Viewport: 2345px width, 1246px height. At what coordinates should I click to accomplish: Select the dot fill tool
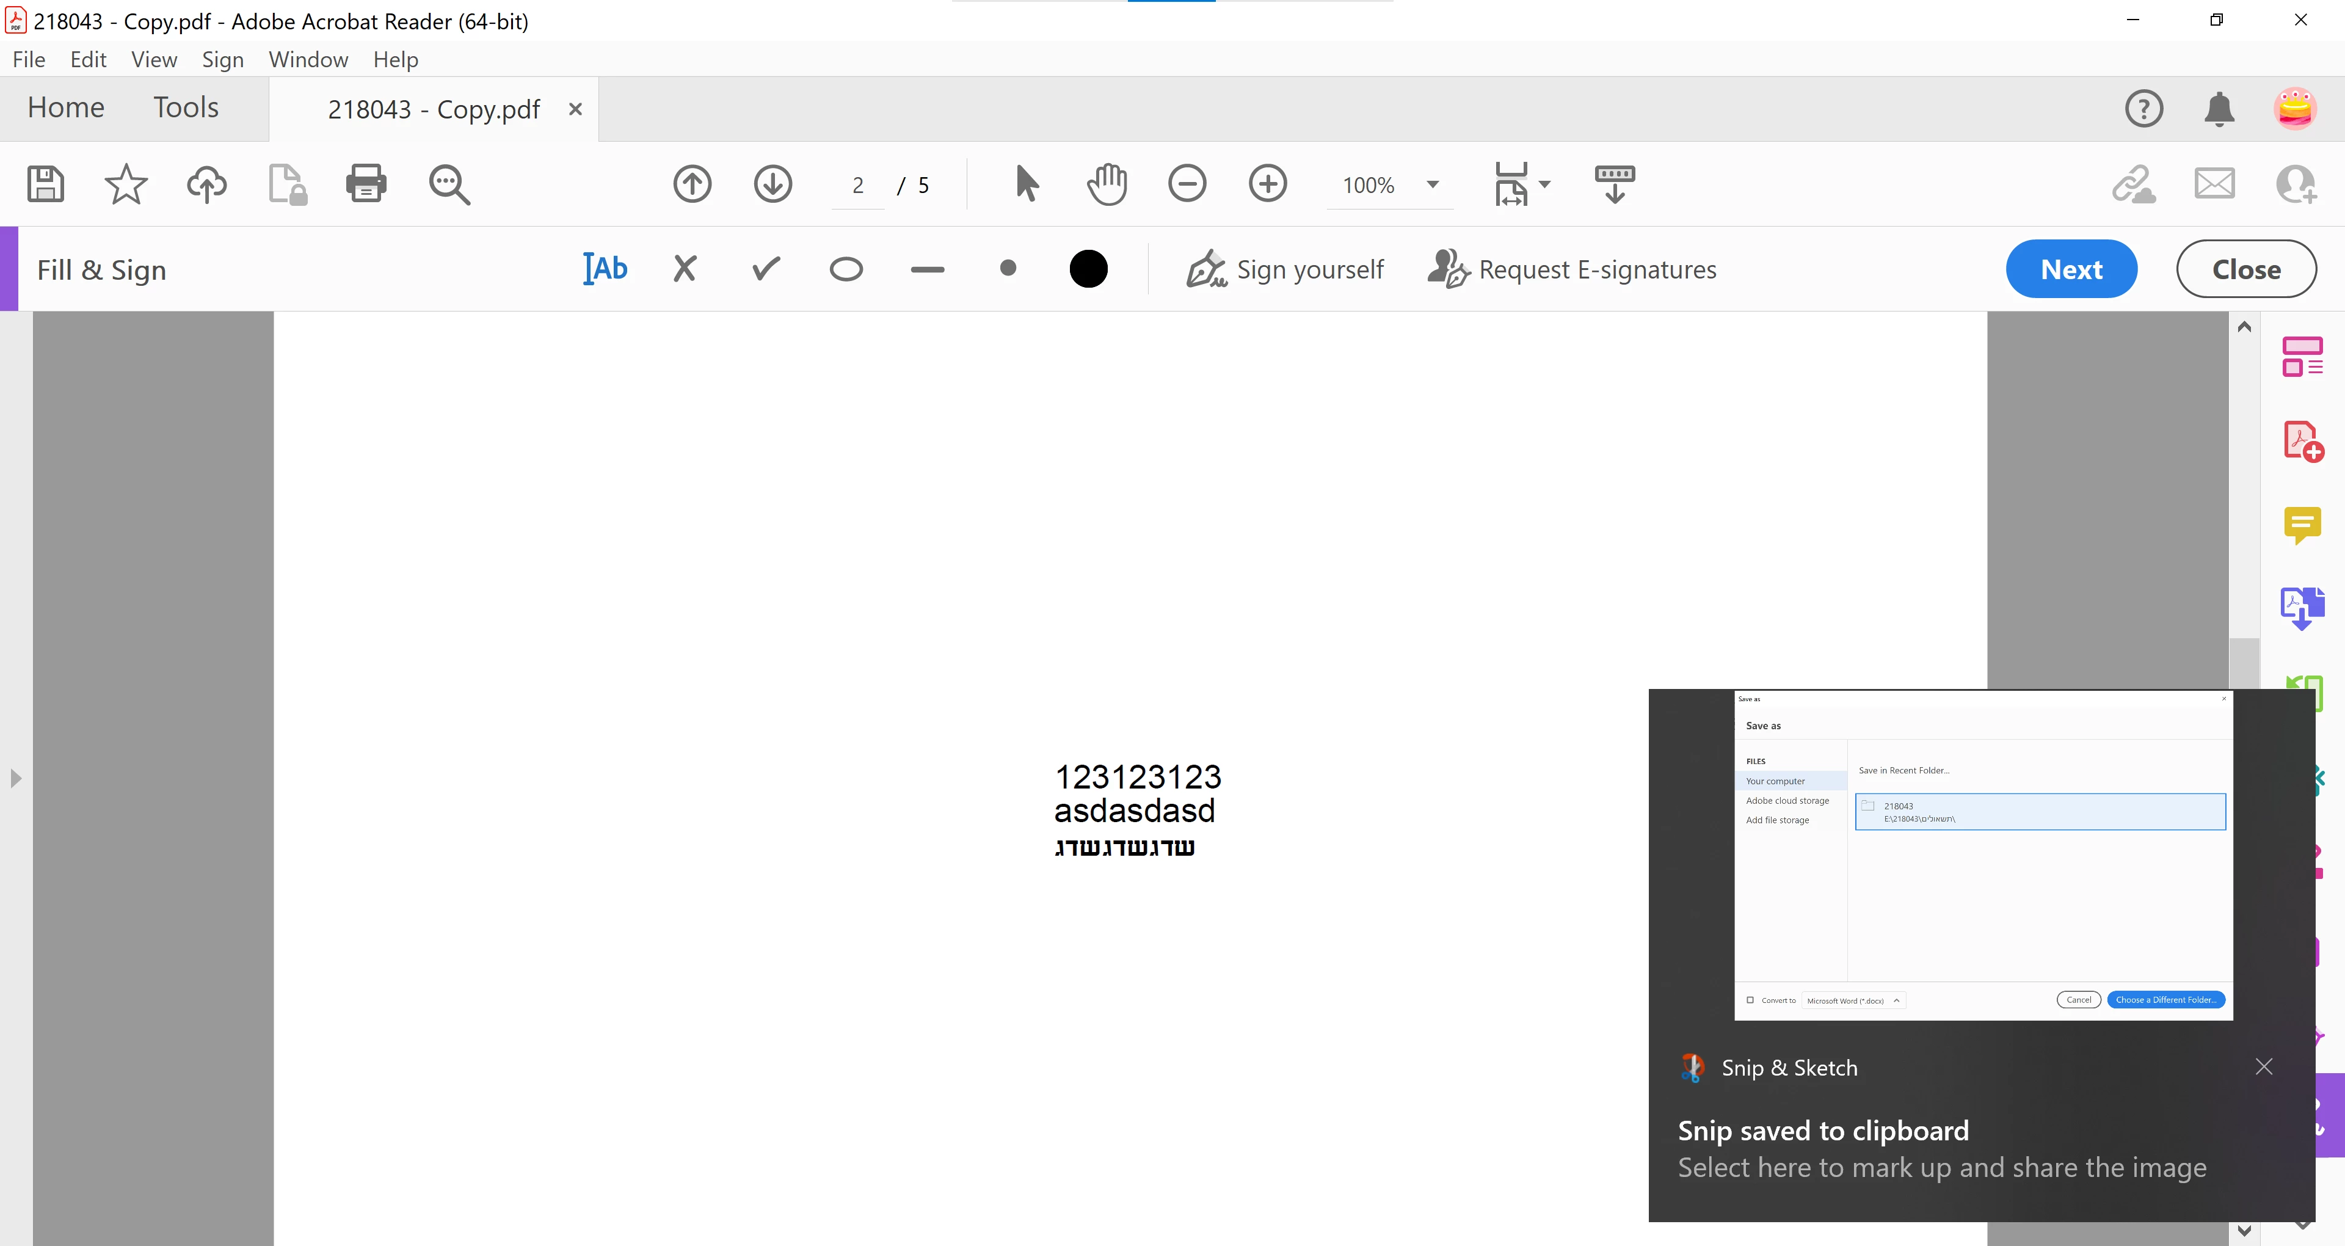(1008, 269)
